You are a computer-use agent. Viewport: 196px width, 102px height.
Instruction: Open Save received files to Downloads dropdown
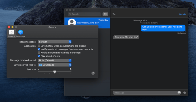click(55, 65)
